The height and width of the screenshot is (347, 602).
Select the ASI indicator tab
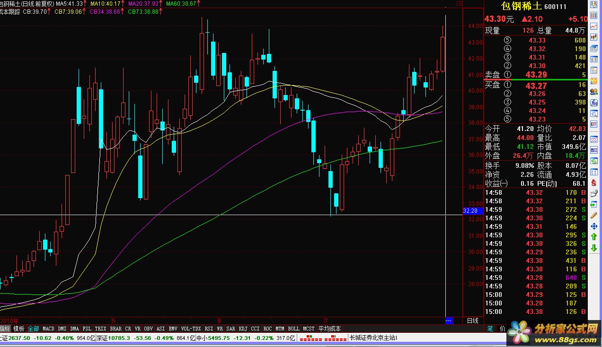161,328
